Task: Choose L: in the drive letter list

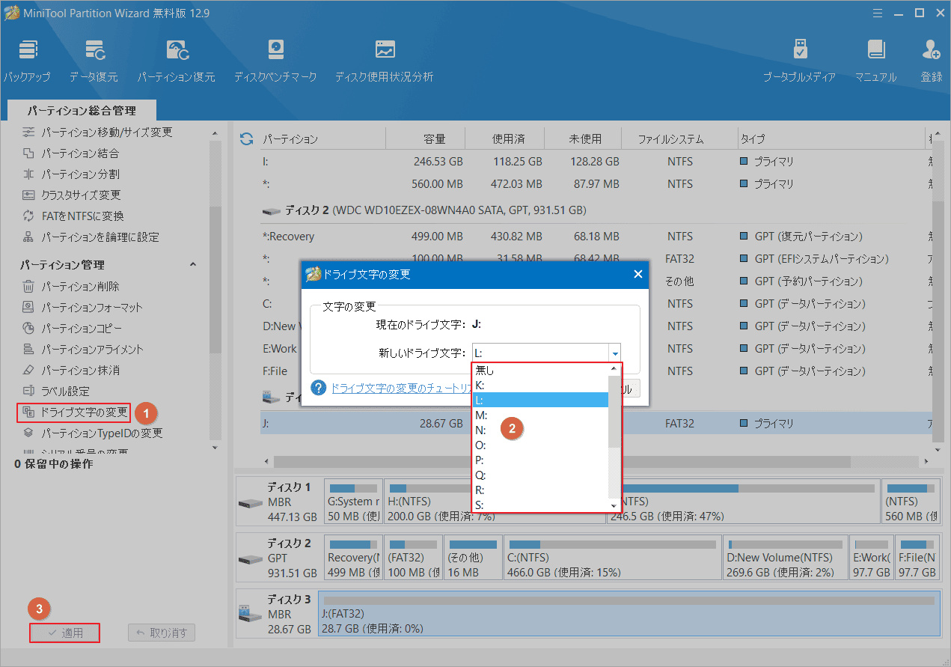Action: [540, 400]
